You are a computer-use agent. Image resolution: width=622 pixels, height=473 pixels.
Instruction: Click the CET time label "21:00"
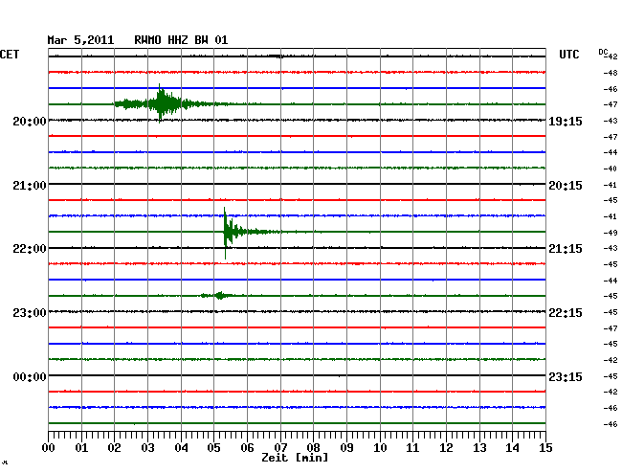[30, 186]
